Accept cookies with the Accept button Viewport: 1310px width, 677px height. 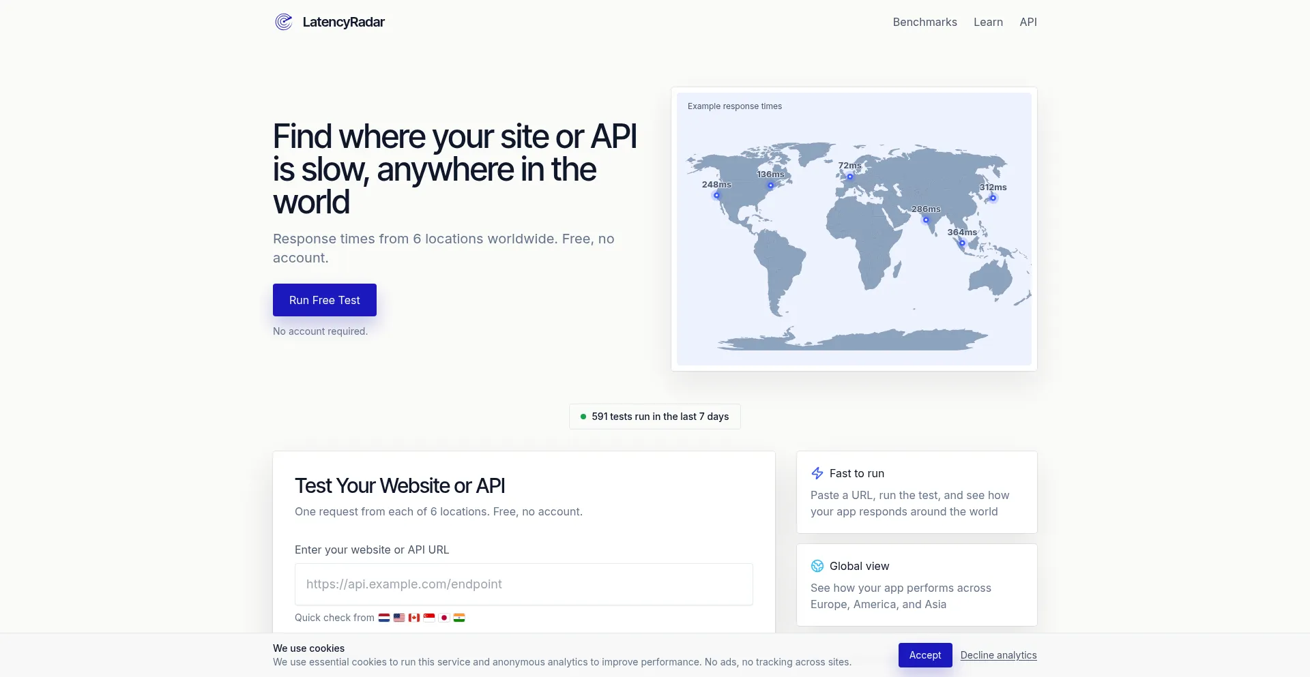click(x=925, y=655)
